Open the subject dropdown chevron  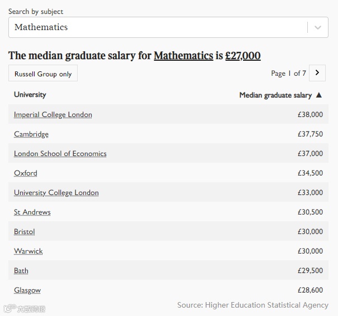click(318, 27)
